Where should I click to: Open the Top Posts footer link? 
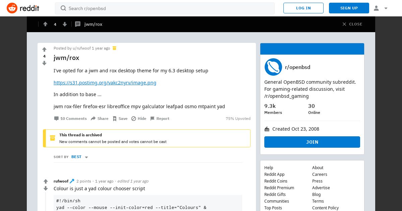click(273, 208)
